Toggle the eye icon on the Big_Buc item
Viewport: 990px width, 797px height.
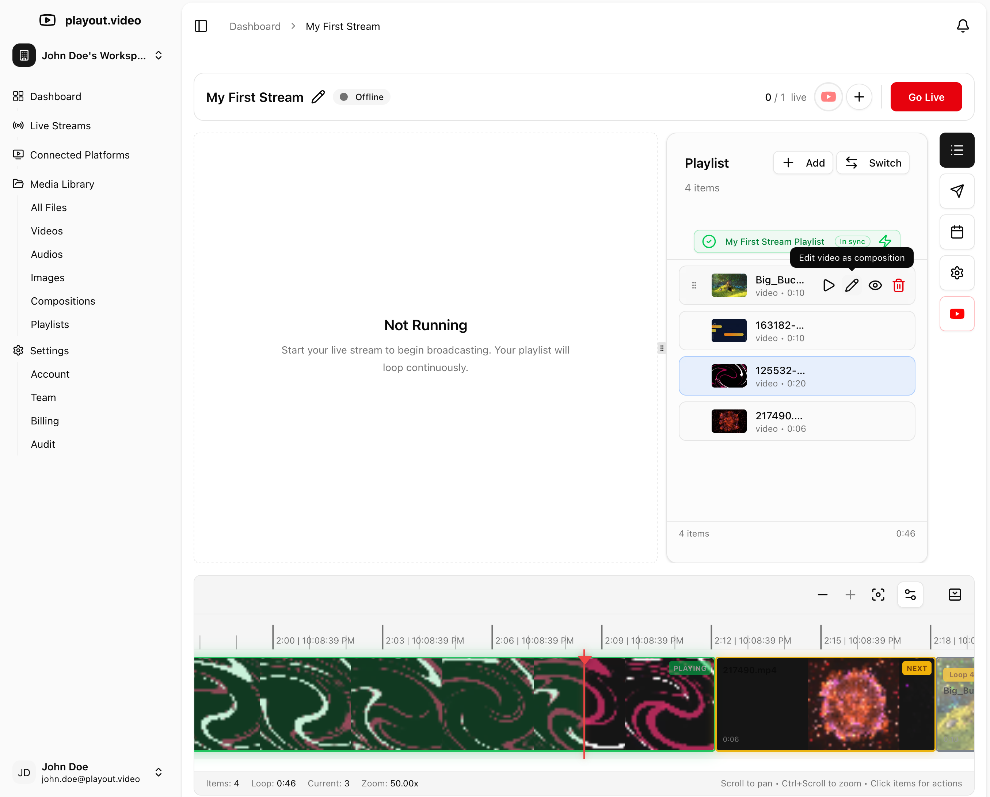click(875, 286)
